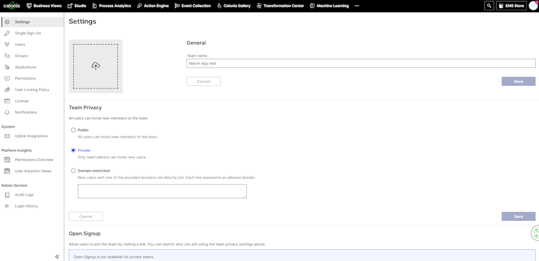Click the cloud upload icon
This screenshot has width=539, height=261.
coord(96,66)
